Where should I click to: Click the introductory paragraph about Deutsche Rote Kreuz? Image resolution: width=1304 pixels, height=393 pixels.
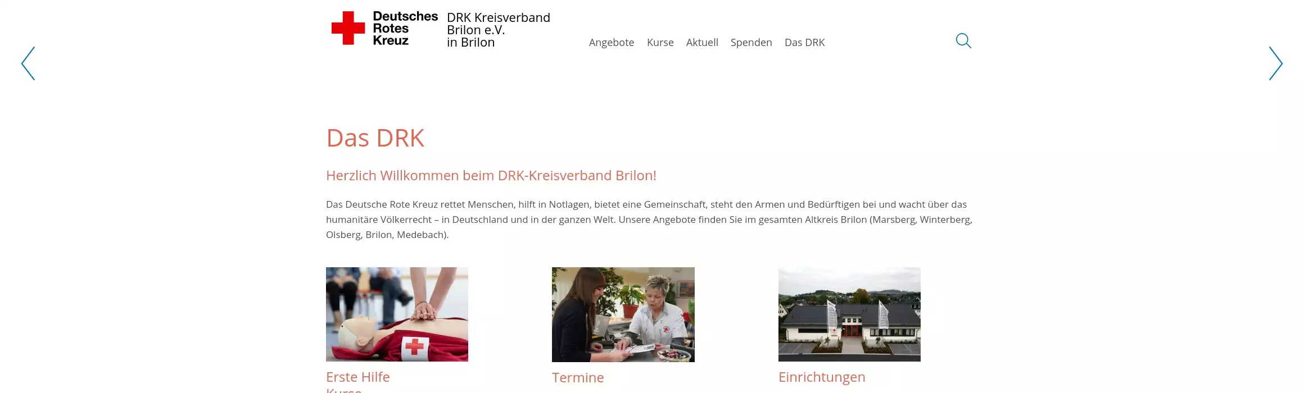[649, 220]
